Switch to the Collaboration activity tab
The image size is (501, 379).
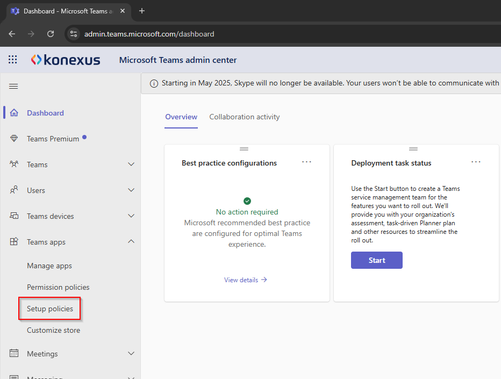tap(245, 117)
